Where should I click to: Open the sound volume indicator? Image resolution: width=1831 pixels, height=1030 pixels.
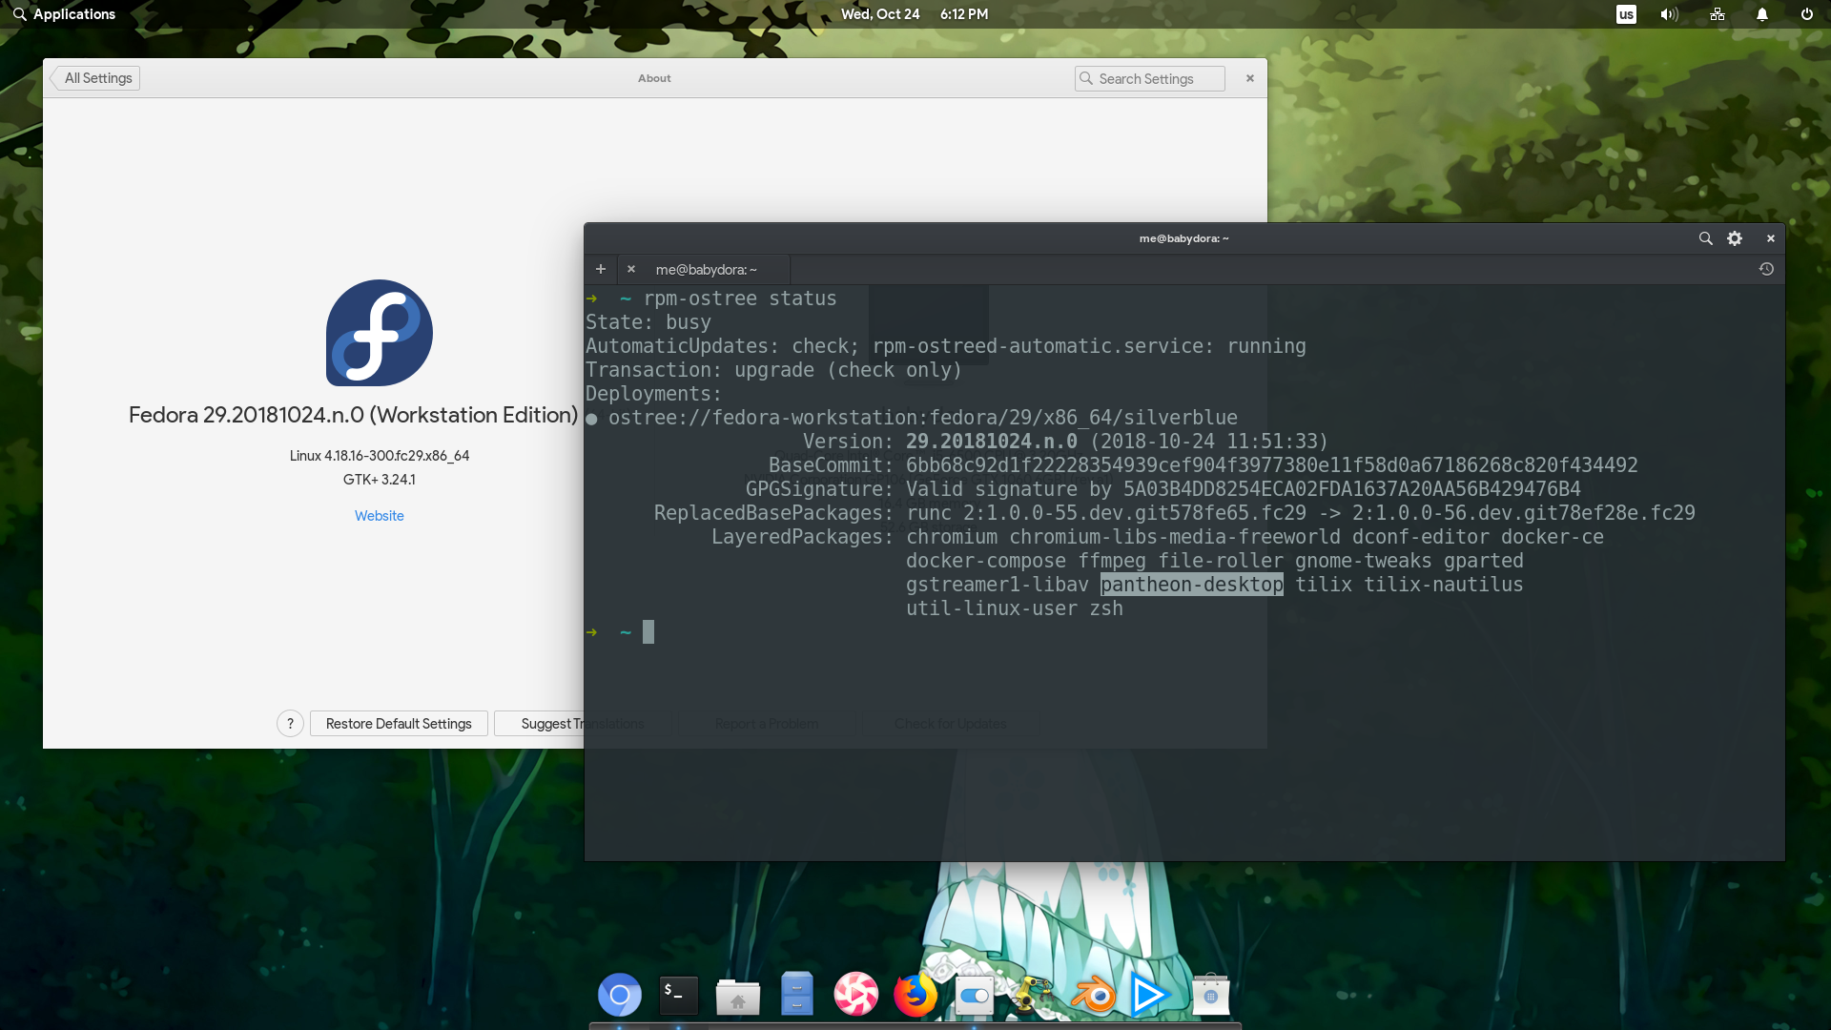[1669, 14]
